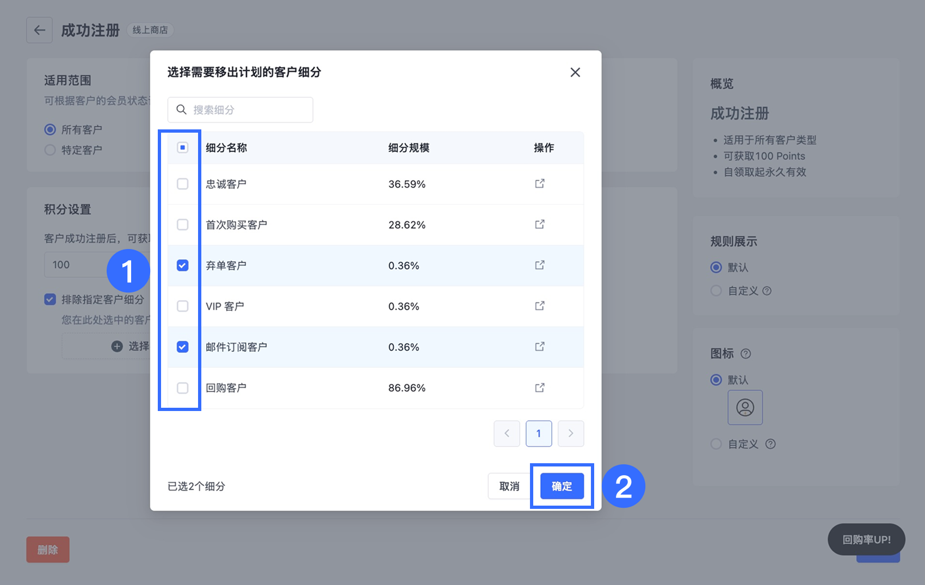Screen dimensions: 925x585
Task: Click the 已选2个细分 status text
Action: point(196,486)
